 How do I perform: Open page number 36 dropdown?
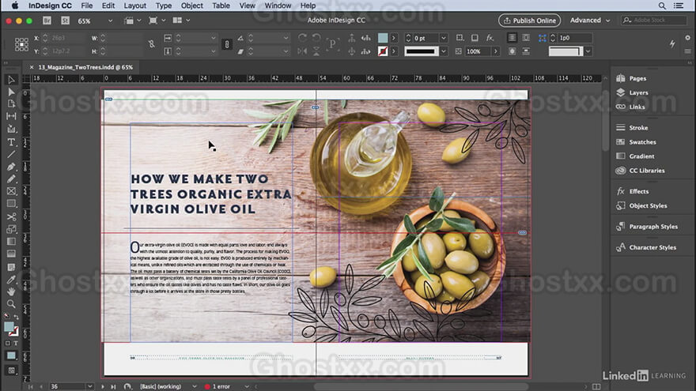pos(89,386)
